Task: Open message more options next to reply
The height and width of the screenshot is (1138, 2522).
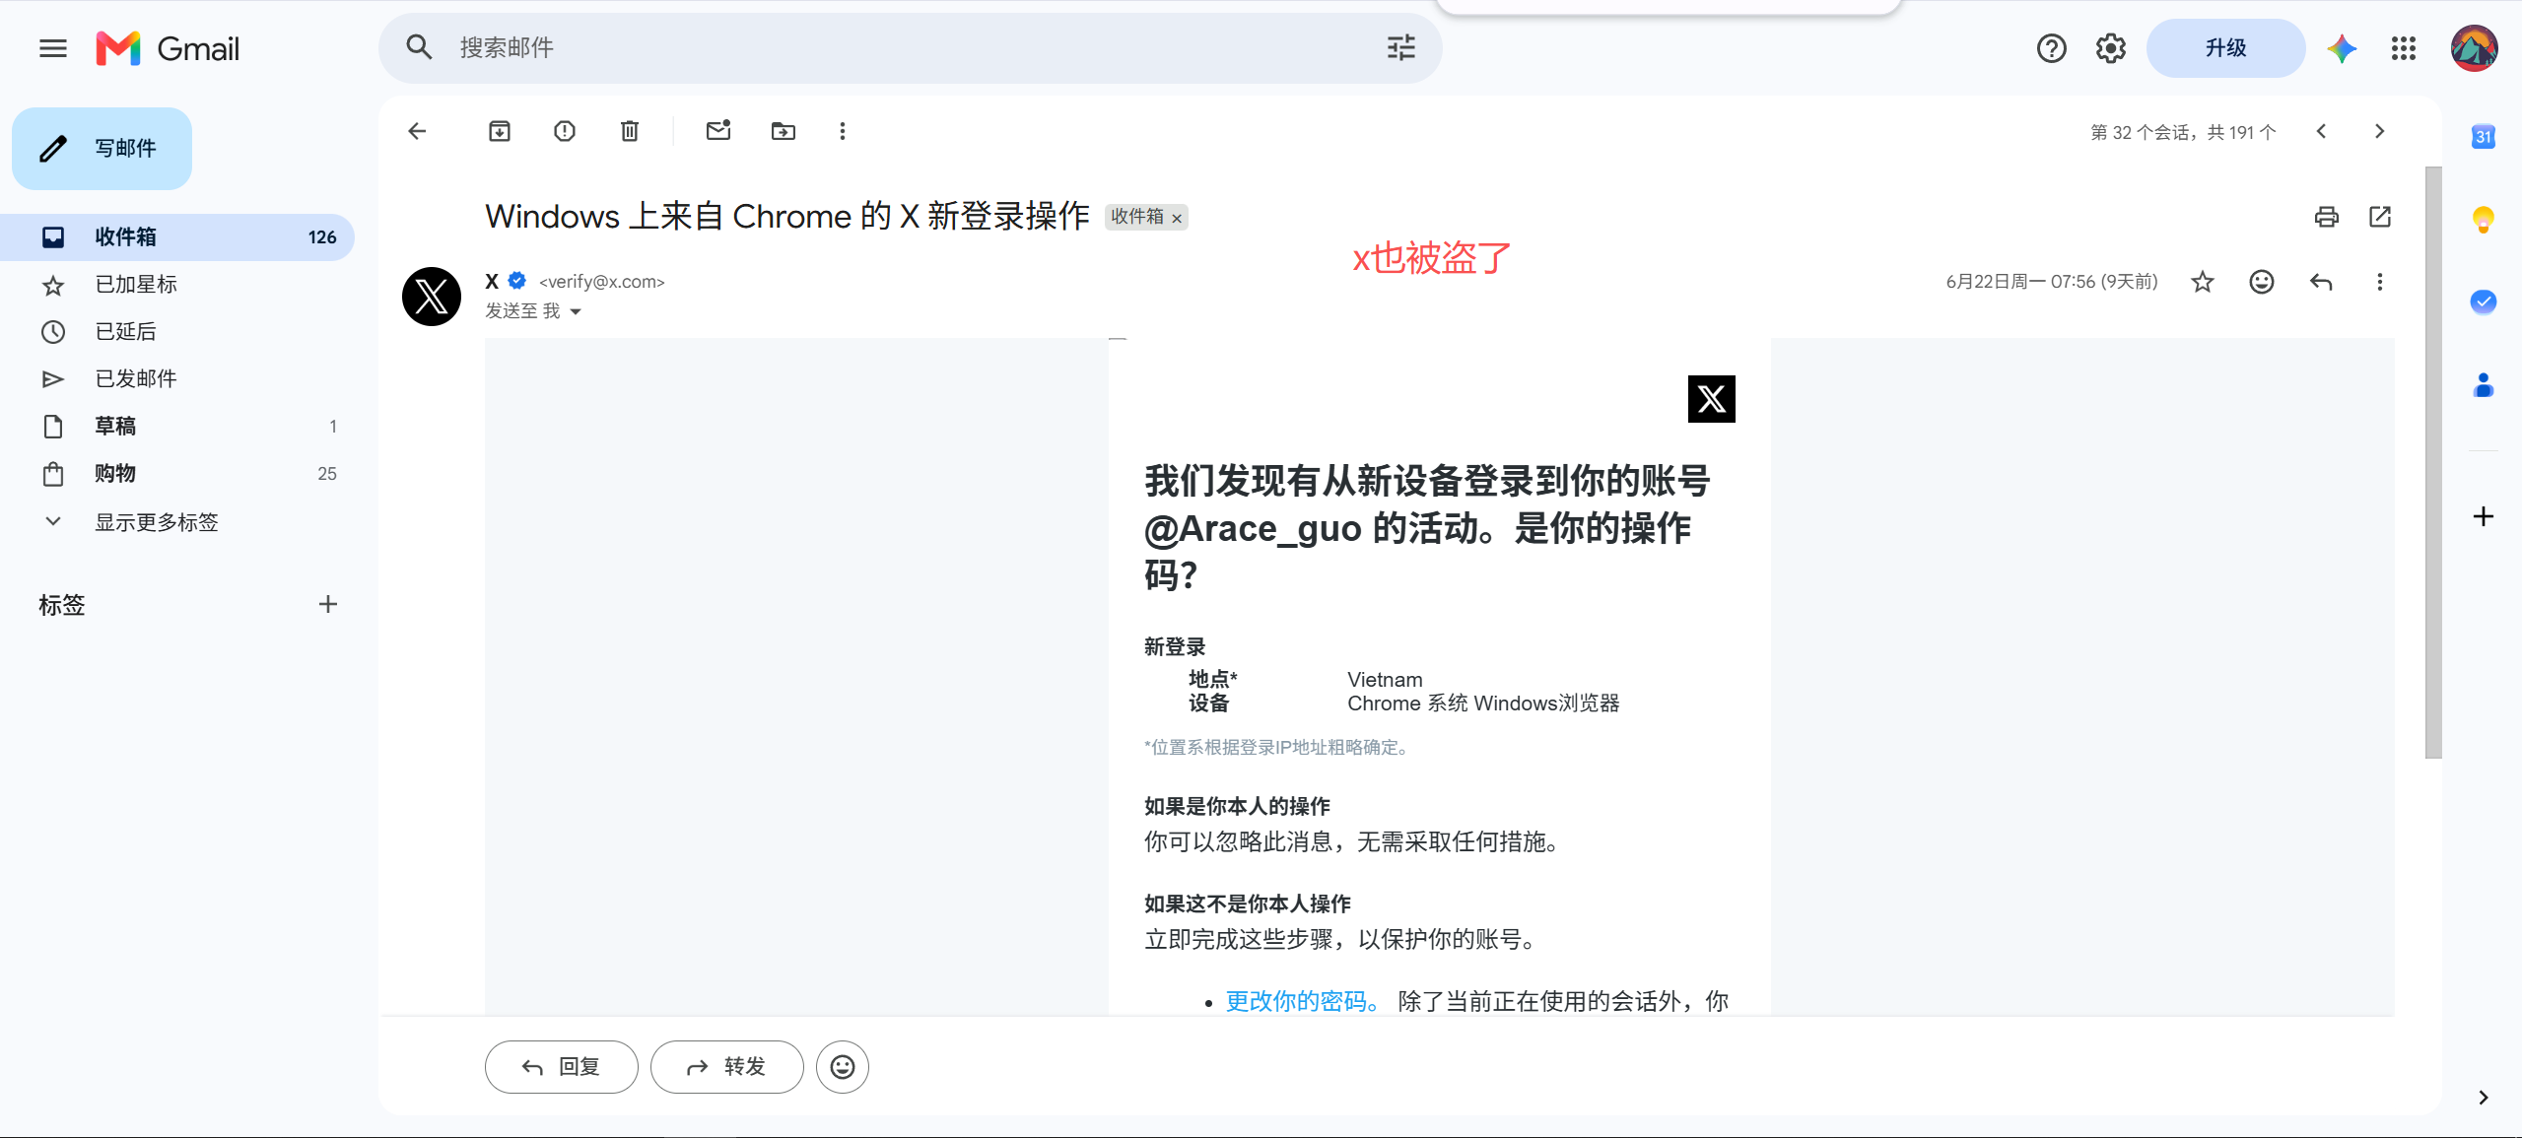Action: point(2379,283)
